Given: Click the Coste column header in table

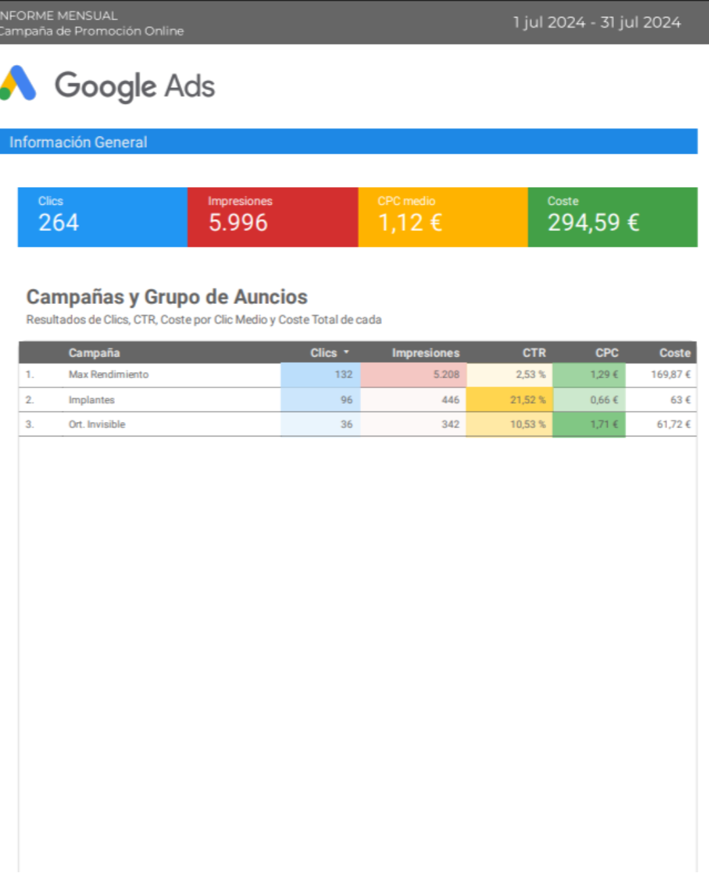Looking at the screenshot, I should pyautogui.click(x=674, y=353).
